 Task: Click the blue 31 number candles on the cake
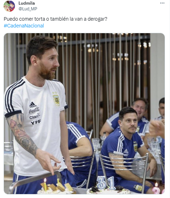click(105, 183)
